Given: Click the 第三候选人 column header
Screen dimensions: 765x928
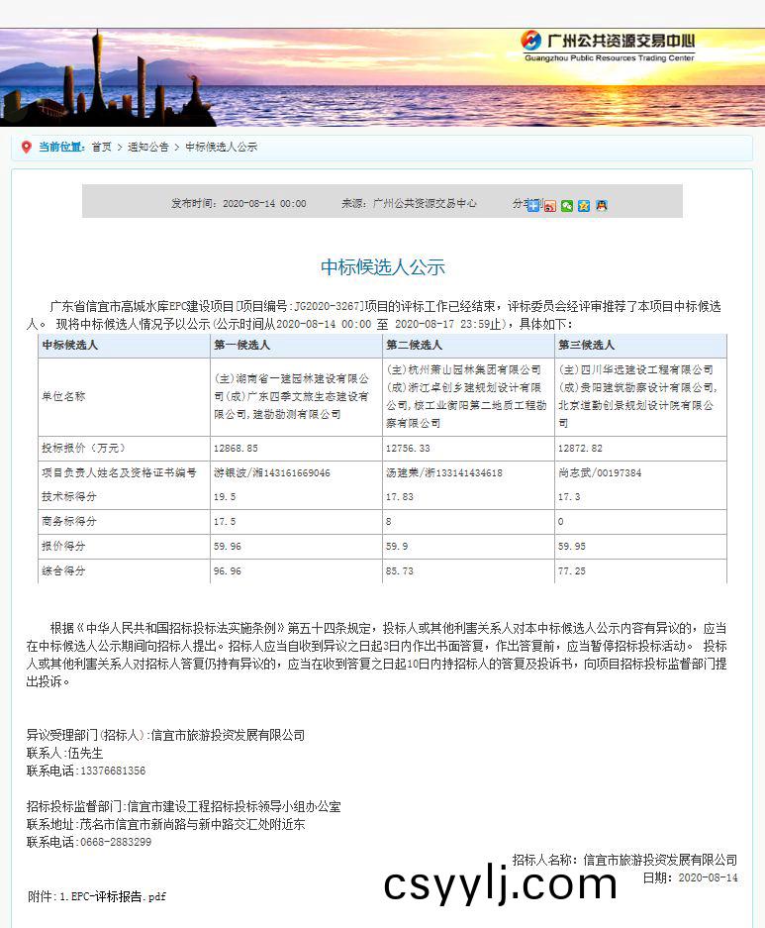Looking at the screenshot, I should click(586, 346).
